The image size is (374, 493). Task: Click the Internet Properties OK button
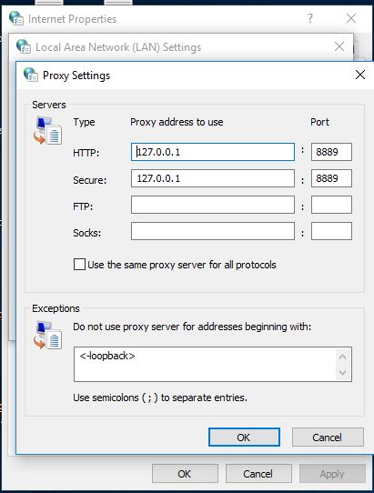tap(185, 474)
